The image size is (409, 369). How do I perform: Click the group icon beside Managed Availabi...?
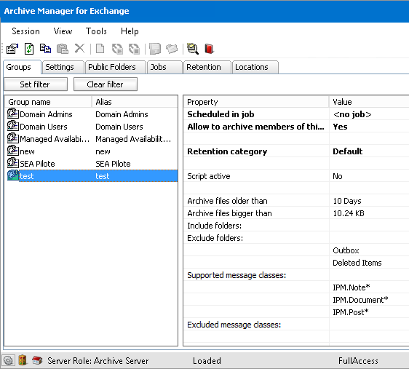coord(13,139)
